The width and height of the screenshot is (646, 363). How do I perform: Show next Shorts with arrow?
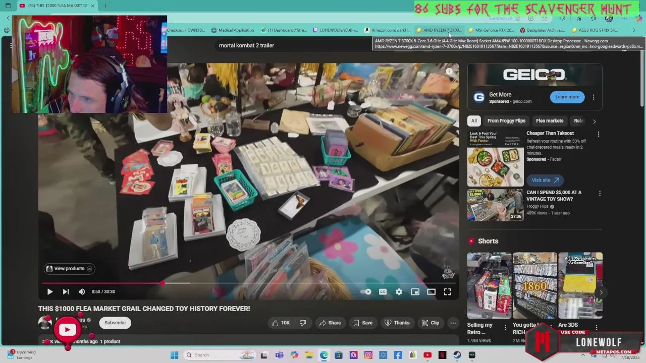(601, 292)
